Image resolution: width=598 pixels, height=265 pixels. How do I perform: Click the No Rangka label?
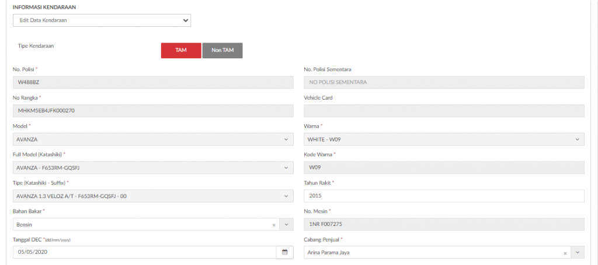pos(25,98)
